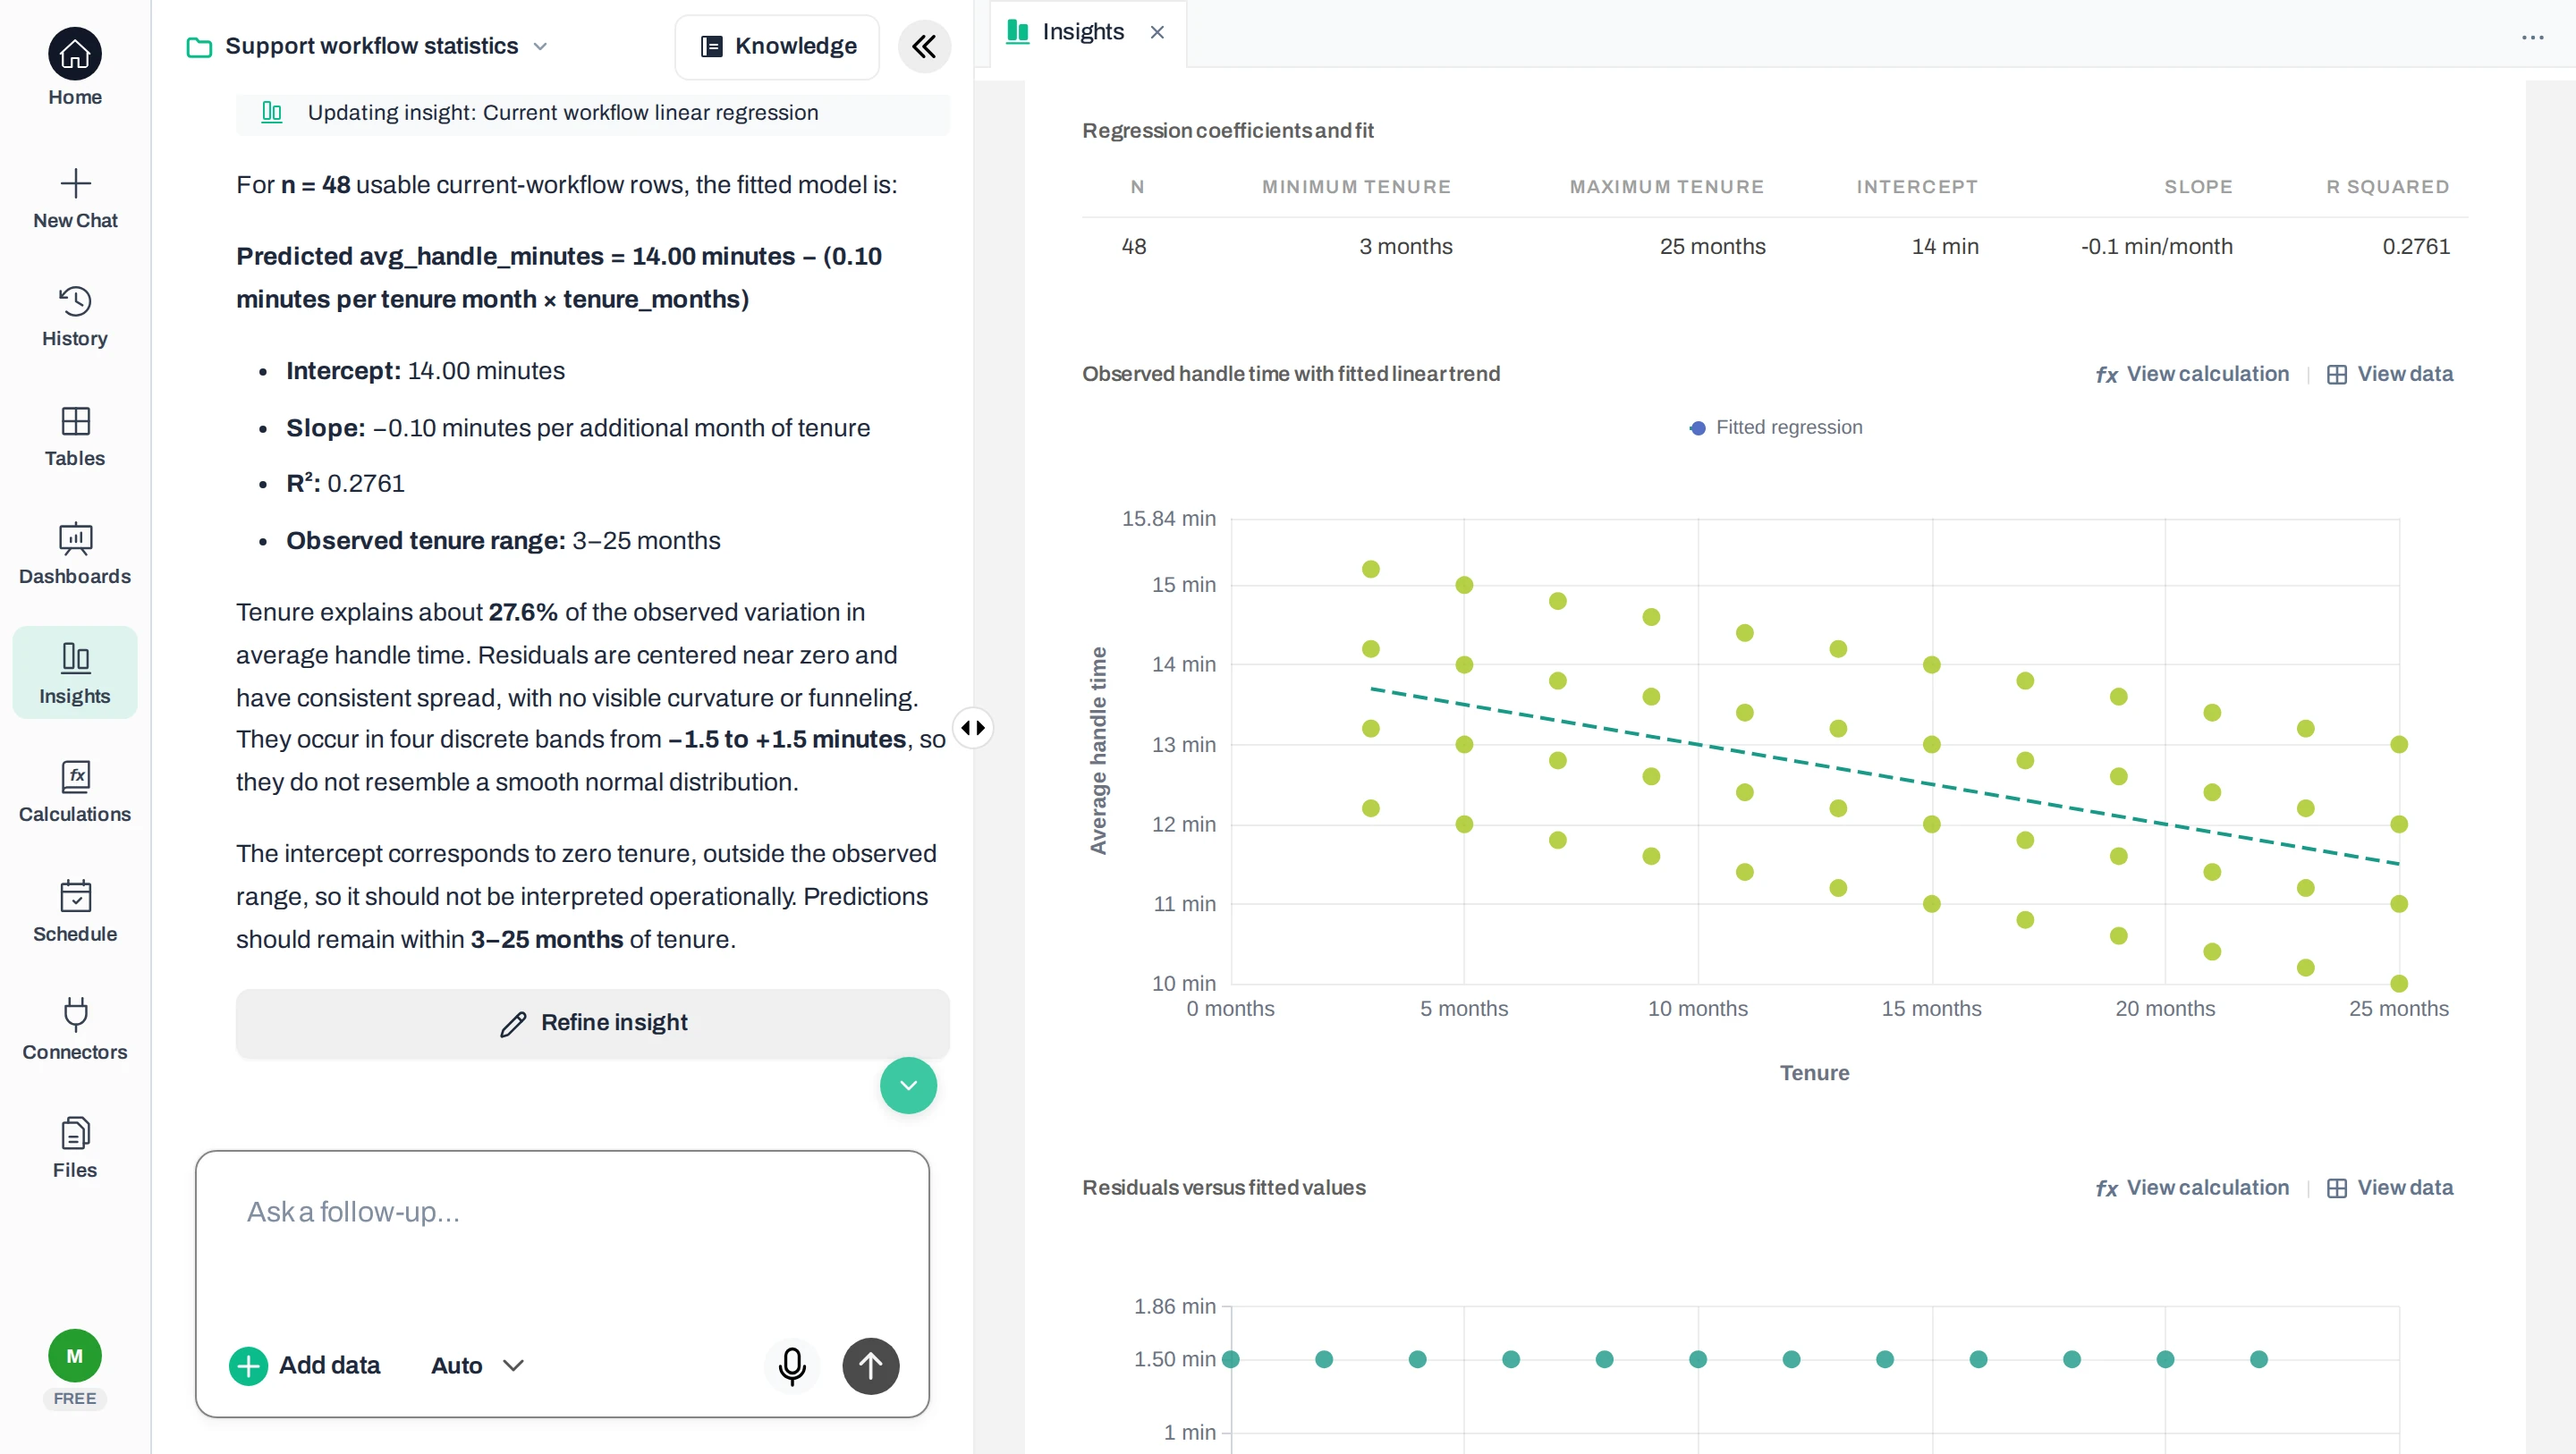This screenshot has width=2576, height=1454.
Task: View data for observed handle time chart
Action: [x=2390, y=374]
